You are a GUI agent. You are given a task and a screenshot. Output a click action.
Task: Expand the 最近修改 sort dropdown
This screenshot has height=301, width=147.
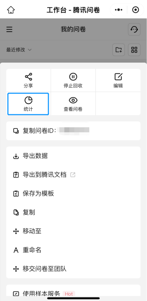tap(19, 50)
